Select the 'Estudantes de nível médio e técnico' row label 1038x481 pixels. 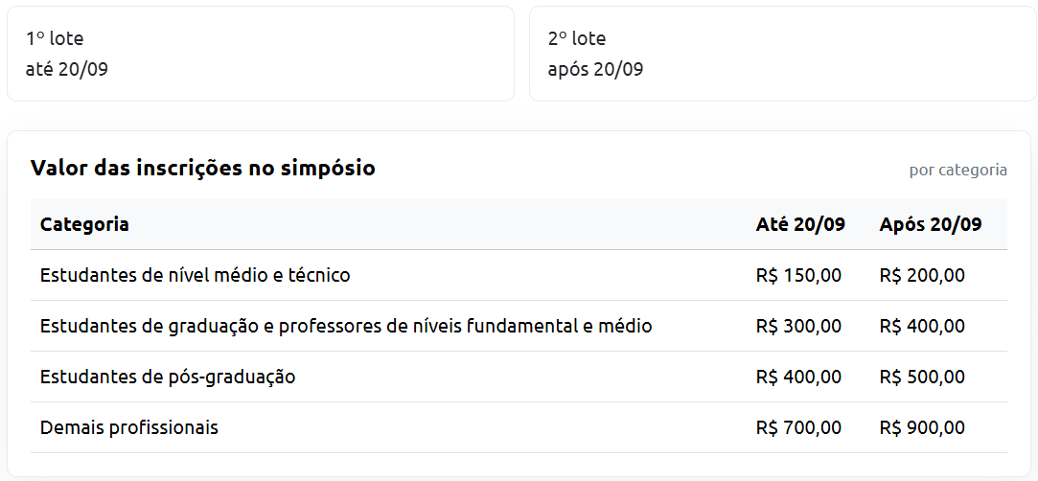196,276
